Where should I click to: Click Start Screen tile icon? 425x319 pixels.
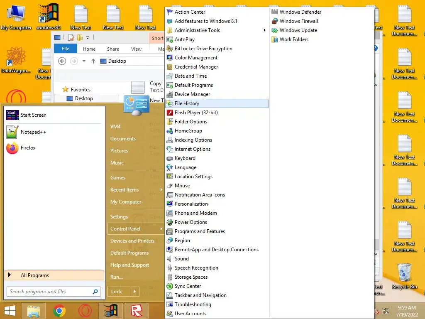pyautogui.click(x=12, y=115)
